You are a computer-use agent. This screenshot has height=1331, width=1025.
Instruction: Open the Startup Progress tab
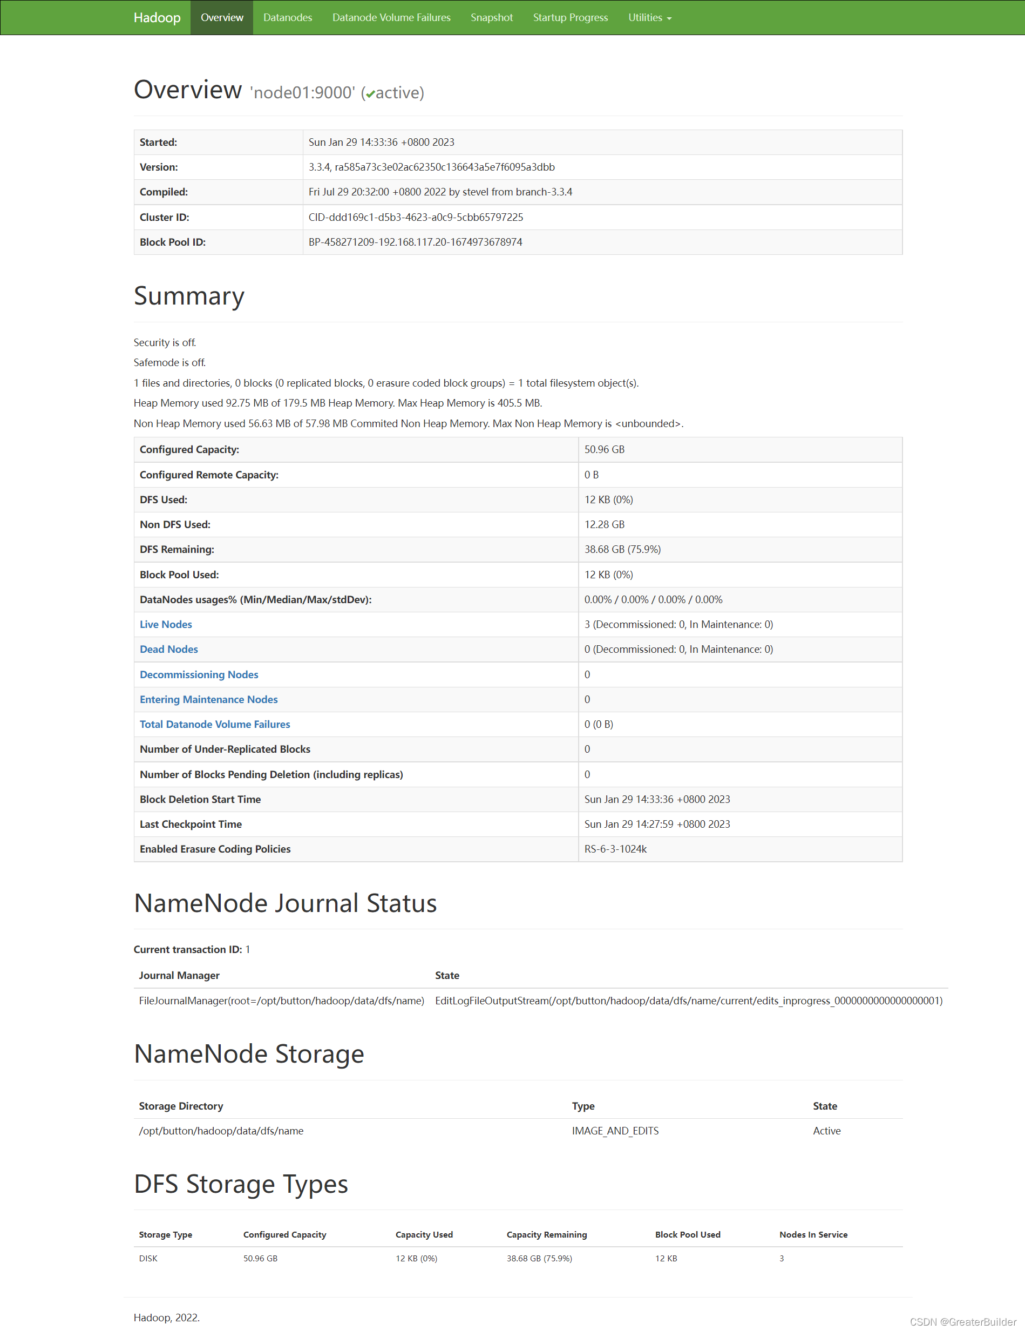click(570, 18)
